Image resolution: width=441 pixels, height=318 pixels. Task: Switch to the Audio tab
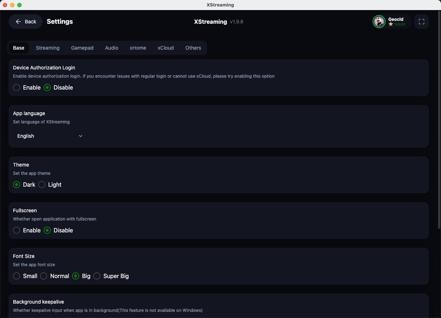point(112,48)
